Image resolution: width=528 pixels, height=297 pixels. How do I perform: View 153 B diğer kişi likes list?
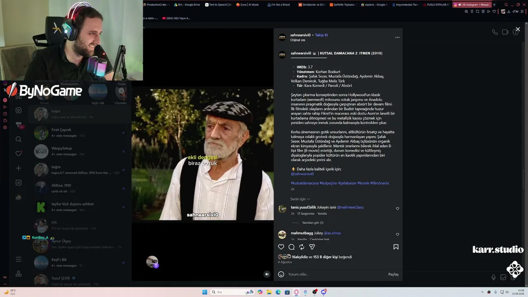tap(325, 257)
